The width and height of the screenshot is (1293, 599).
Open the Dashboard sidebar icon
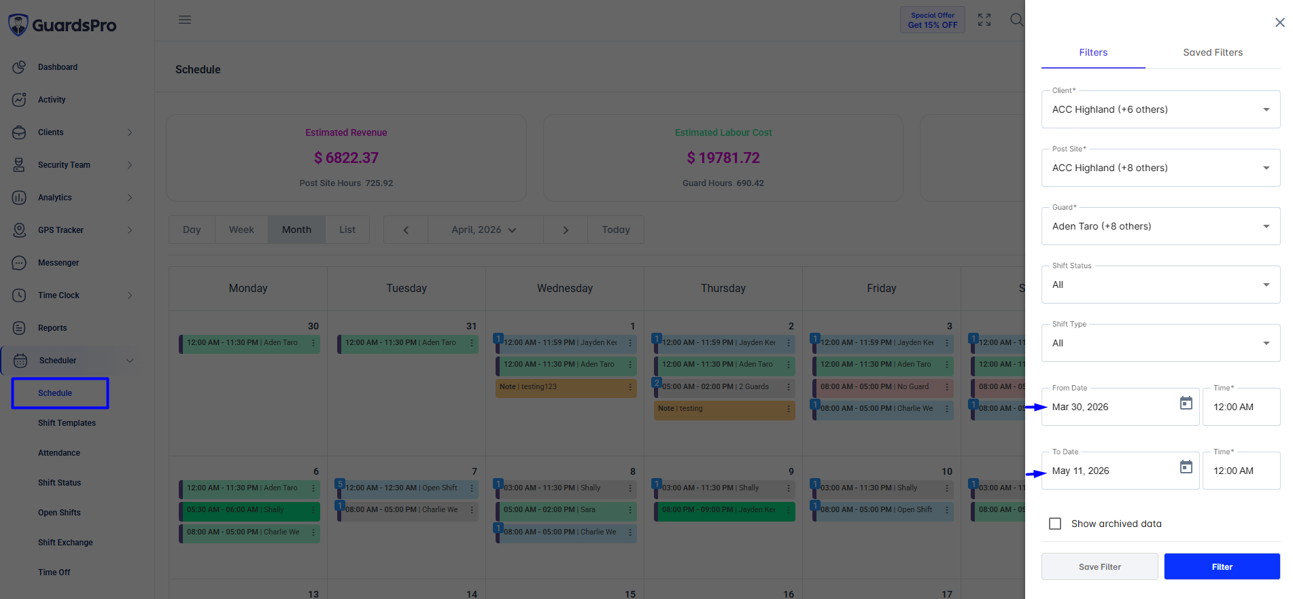[x=19, y=67]
